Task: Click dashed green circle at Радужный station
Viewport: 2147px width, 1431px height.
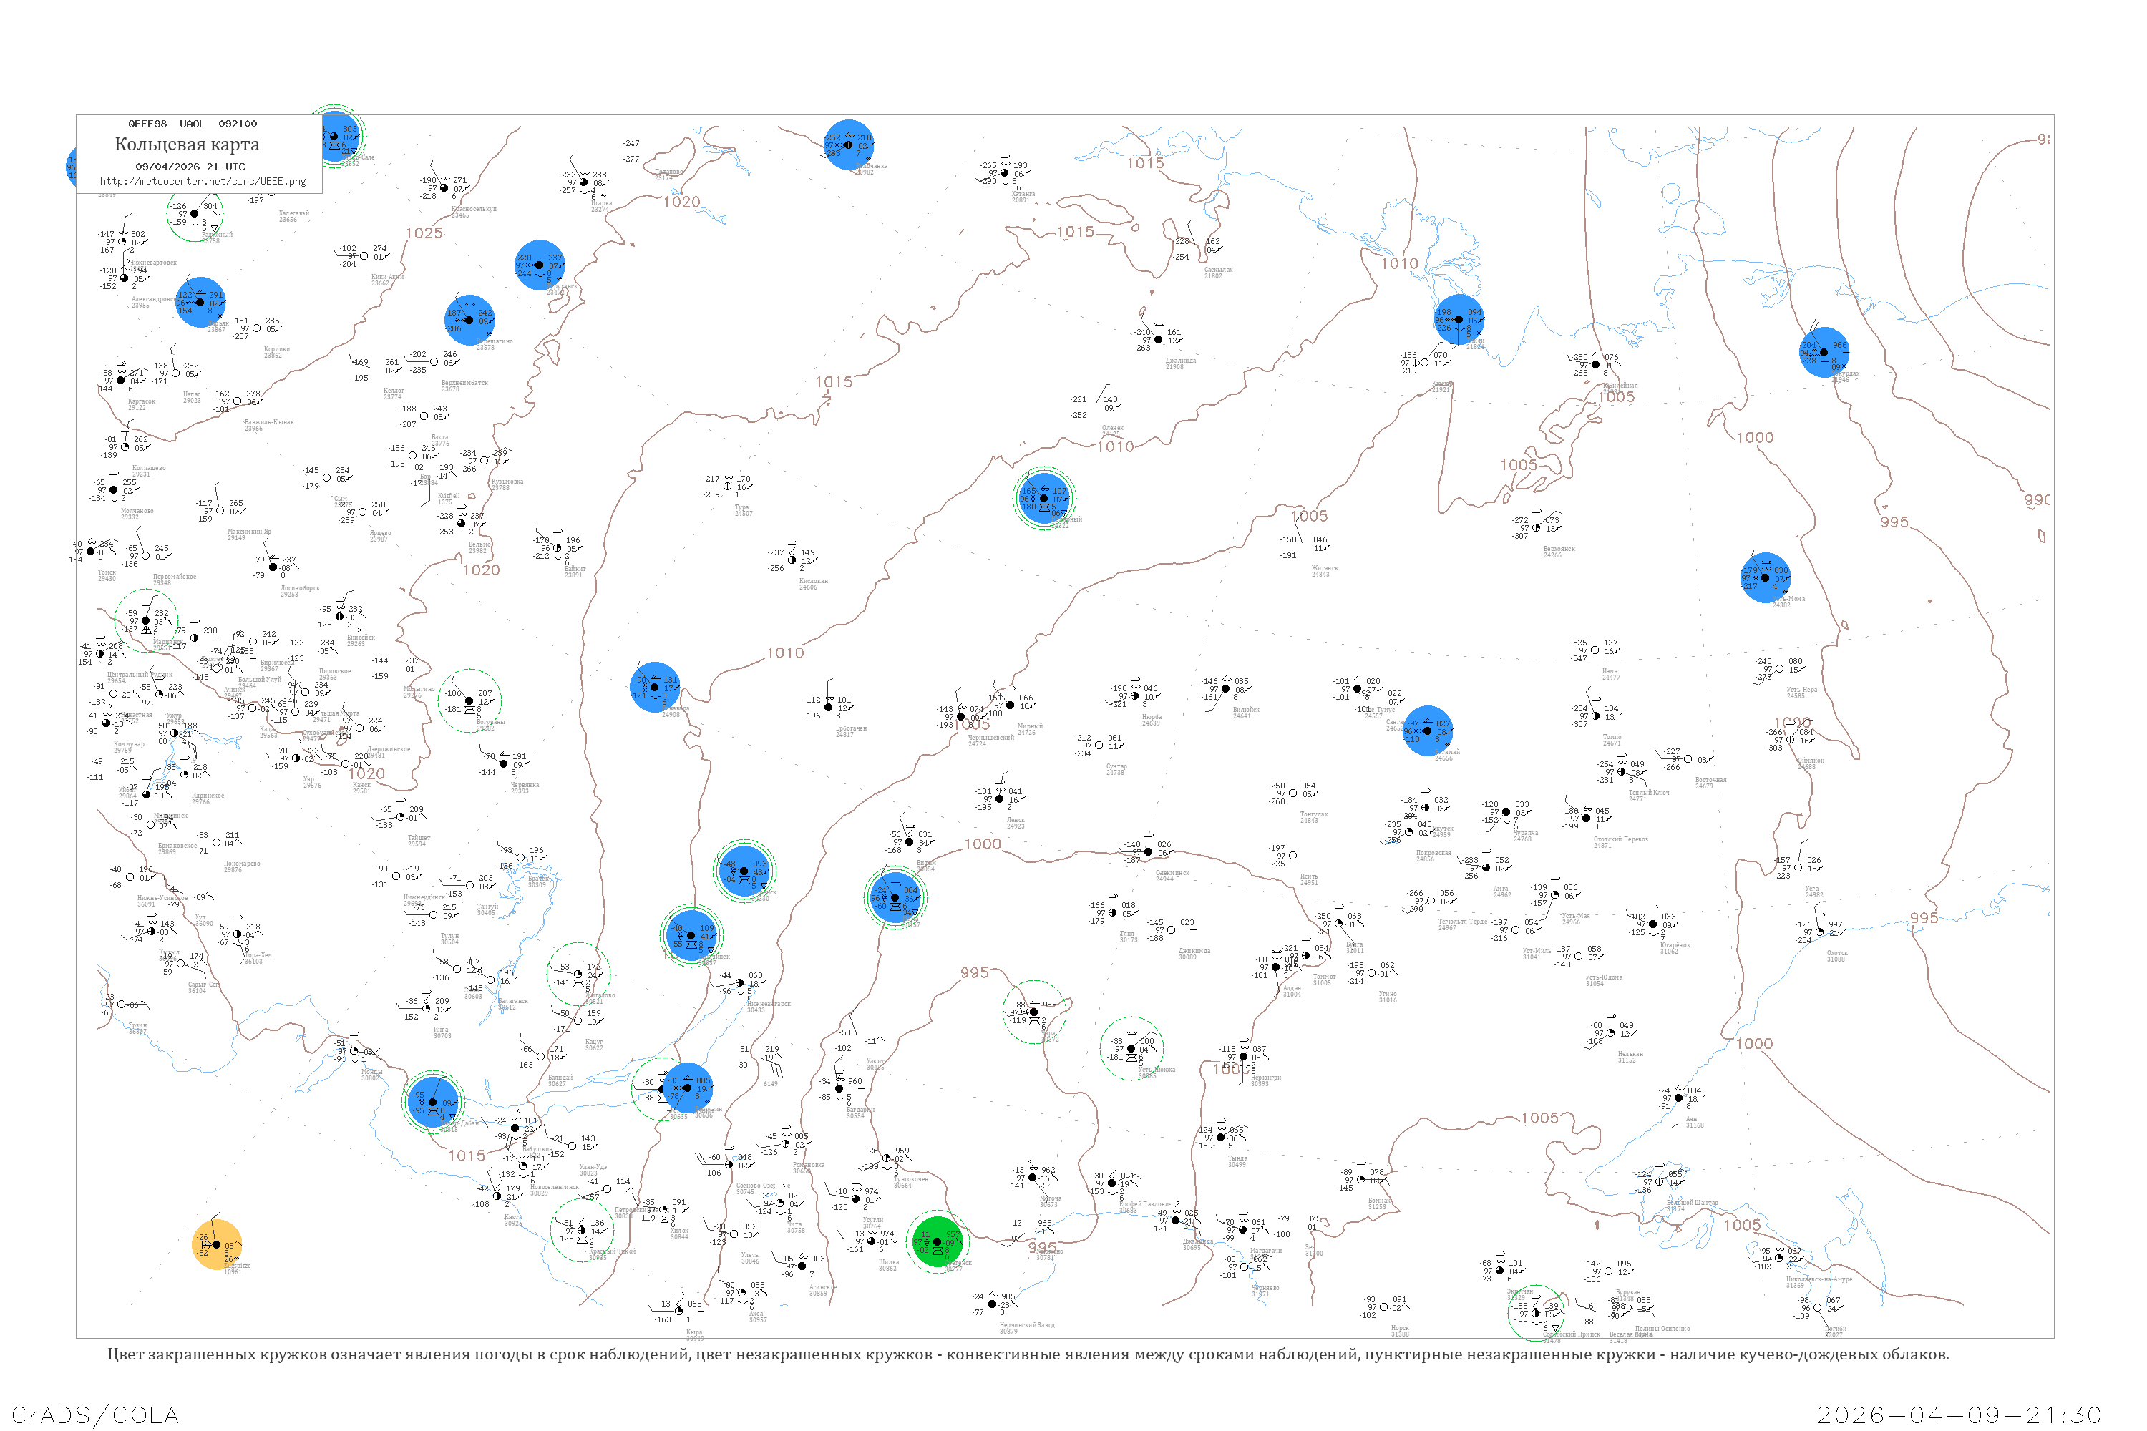Action: coord(195,213)
